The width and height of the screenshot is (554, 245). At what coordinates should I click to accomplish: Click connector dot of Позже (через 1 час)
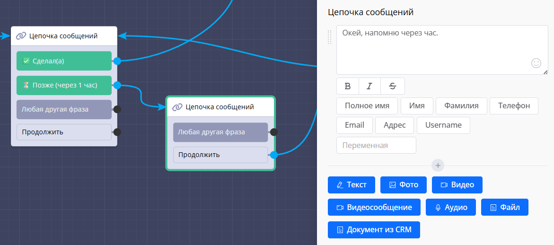pos(117,85)
